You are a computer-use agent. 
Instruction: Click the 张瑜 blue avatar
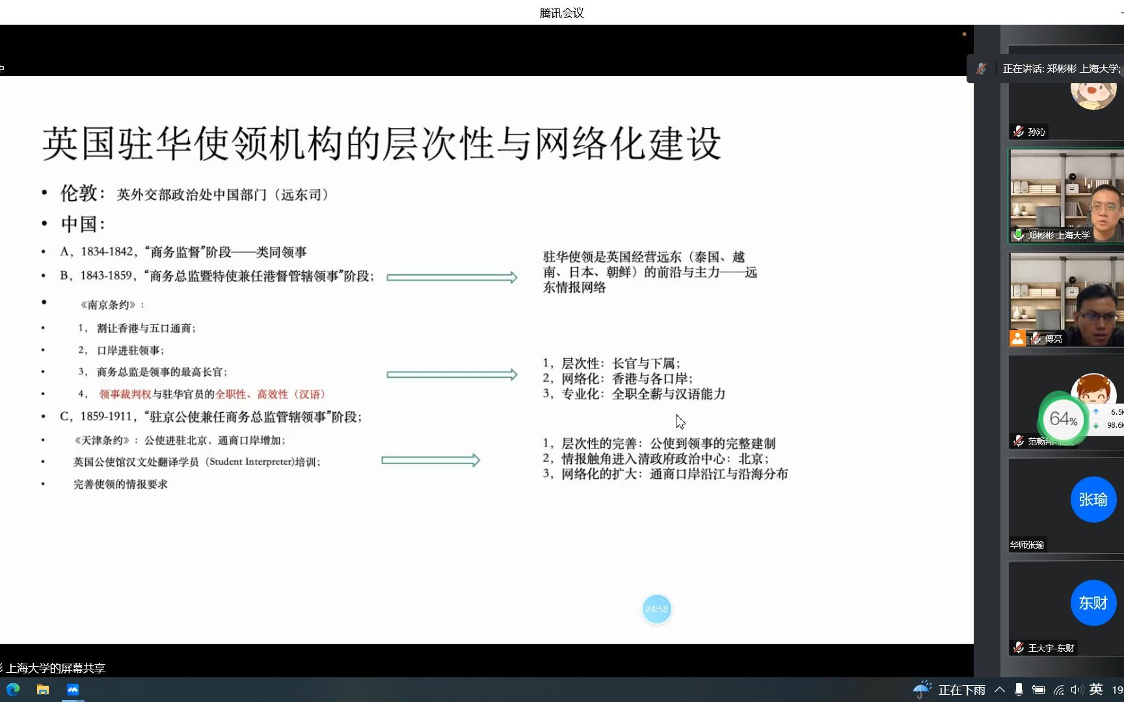pos(1093,499)
